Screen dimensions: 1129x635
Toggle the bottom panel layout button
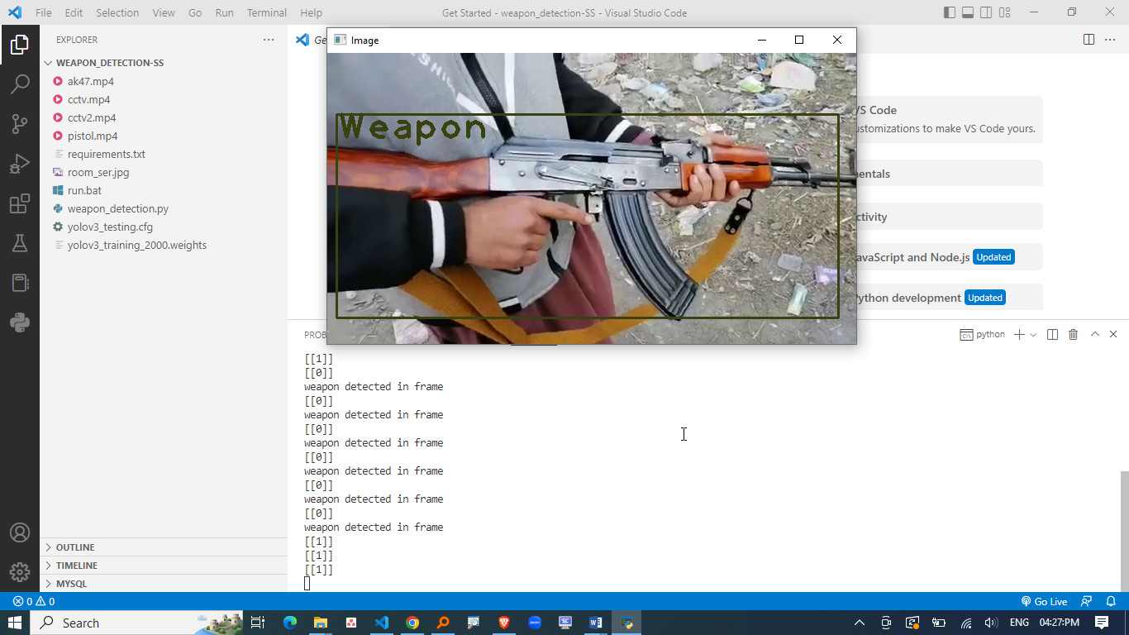pyautogui.click(x=968, y=13)
